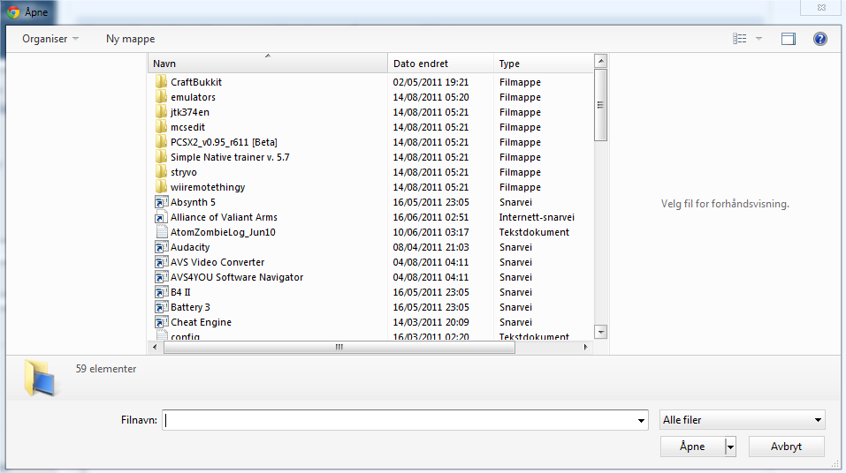Viewport: 846px width, 473px height.
Task: Click the Absynth 5 shortcut icon
Action: pos(161,202)
